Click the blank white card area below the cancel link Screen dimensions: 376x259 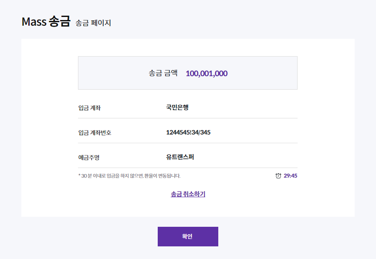(188, 208)
